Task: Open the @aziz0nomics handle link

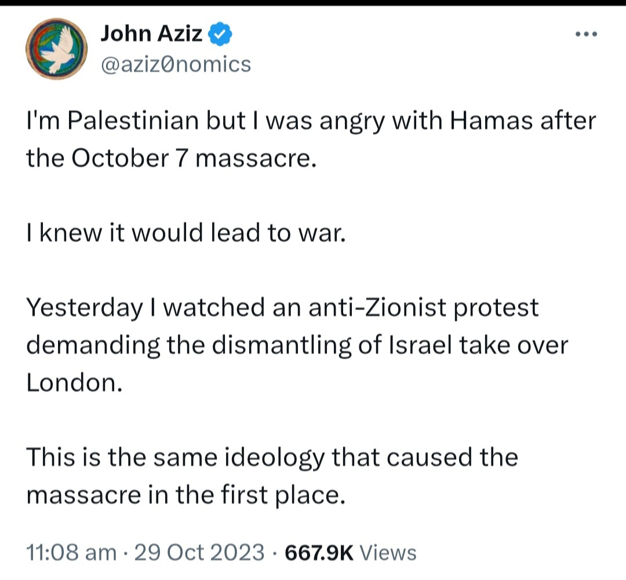Action: coord(176,64)
